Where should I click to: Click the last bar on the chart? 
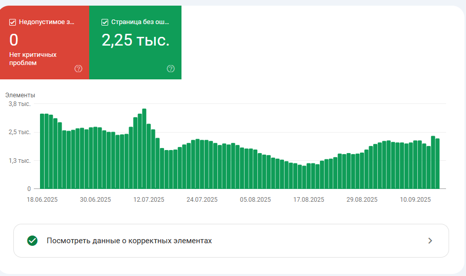[437, 163]
